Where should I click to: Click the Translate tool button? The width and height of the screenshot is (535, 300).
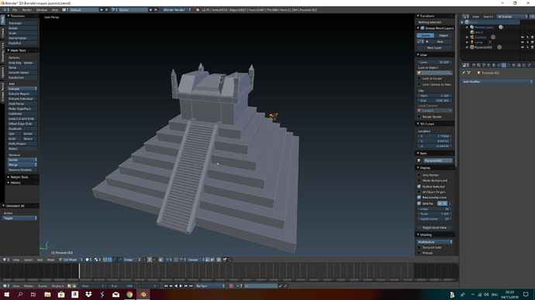tap(22, 23)
